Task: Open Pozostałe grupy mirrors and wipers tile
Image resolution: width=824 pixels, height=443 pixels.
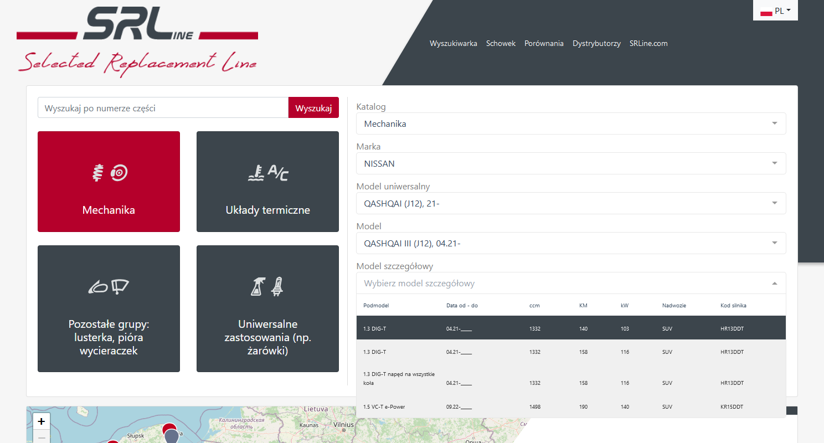Action: click(109, 309)
